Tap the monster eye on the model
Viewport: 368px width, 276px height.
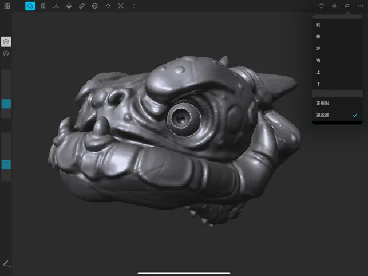[x=184, y=119]
